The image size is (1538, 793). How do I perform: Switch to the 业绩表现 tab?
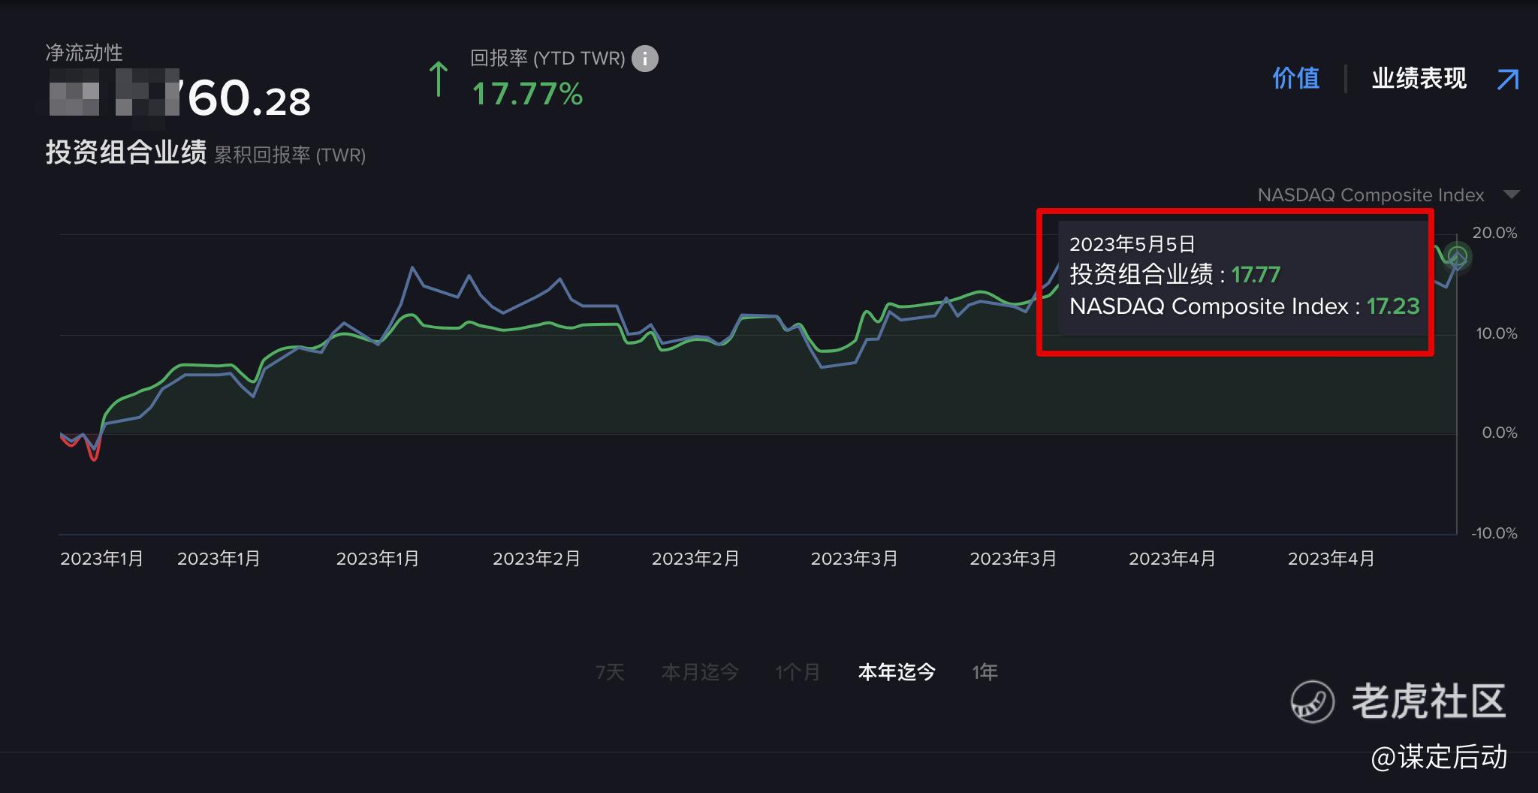coord(1419,78)
